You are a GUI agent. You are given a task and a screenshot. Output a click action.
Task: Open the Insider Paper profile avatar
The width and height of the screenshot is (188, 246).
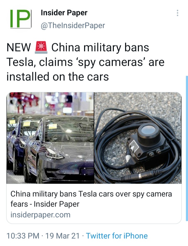(x=21, y=19)
